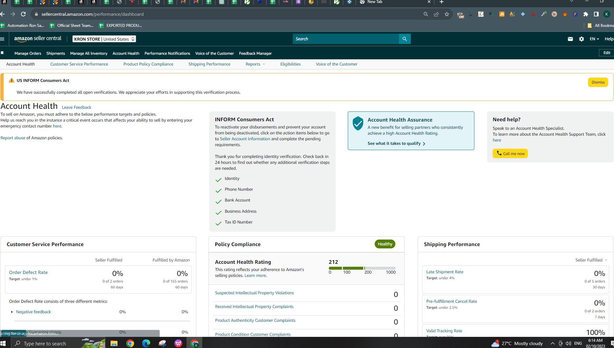
Task: Click the Account Health Rating progress bar
Action: click(362, 268)
